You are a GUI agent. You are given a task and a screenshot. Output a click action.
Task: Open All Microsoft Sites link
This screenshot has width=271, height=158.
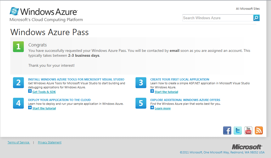(x=248, y=9)
